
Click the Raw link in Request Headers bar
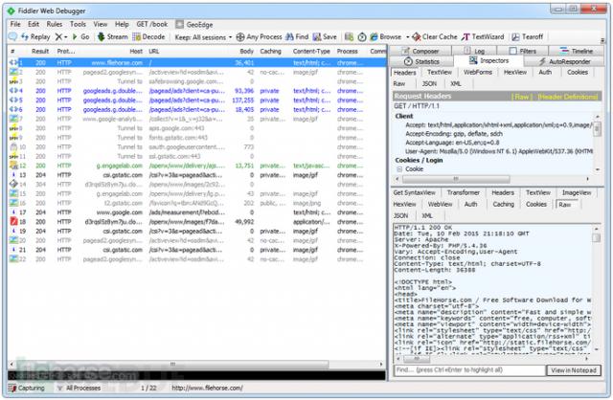[521, 97]
